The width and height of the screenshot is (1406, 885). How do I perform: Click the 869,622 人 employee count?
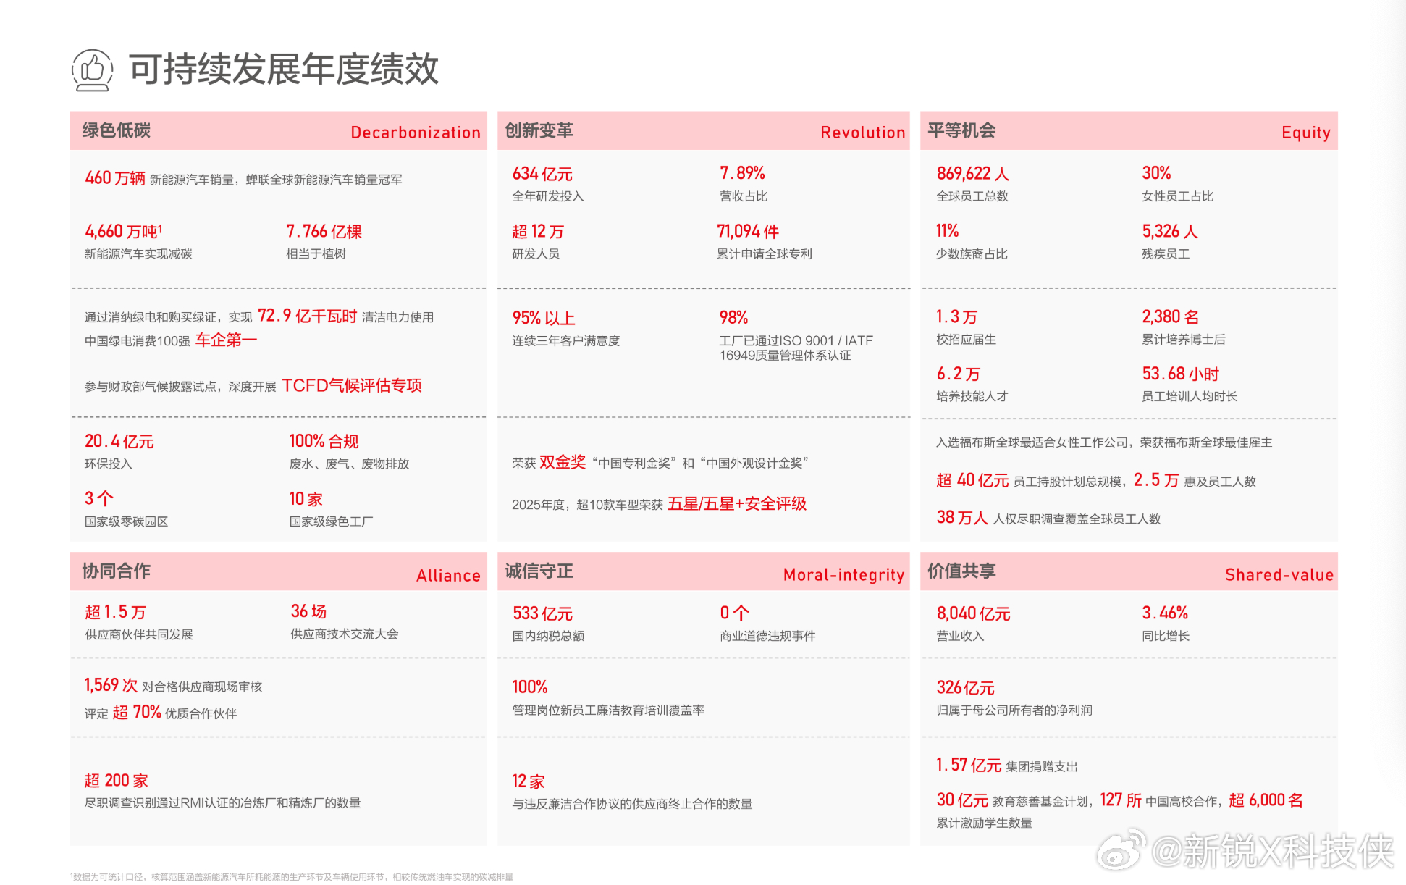pyautogui.click(x=971, y=173)
